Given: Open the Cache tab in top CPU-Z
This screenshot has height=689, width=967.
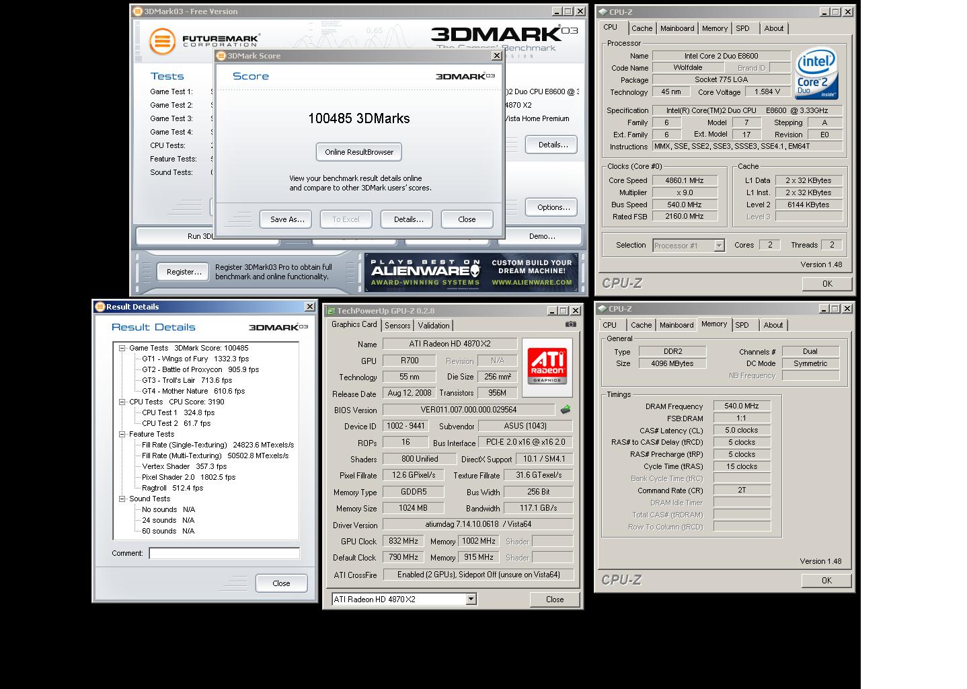Looking at the screenshot, I should 642,28.
